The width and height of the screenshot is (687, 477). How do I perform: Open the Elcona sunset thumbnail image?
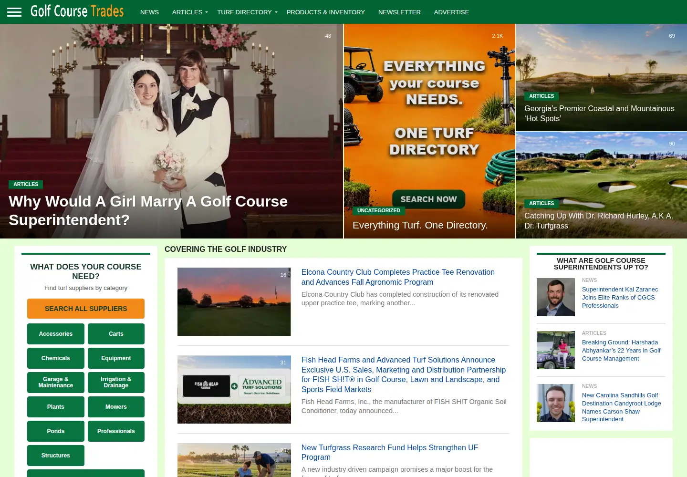[234, 301]
